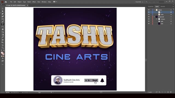Select the Eyedropper tool
This screenshot has width=175, height=98.
click(x=2, y=37)
